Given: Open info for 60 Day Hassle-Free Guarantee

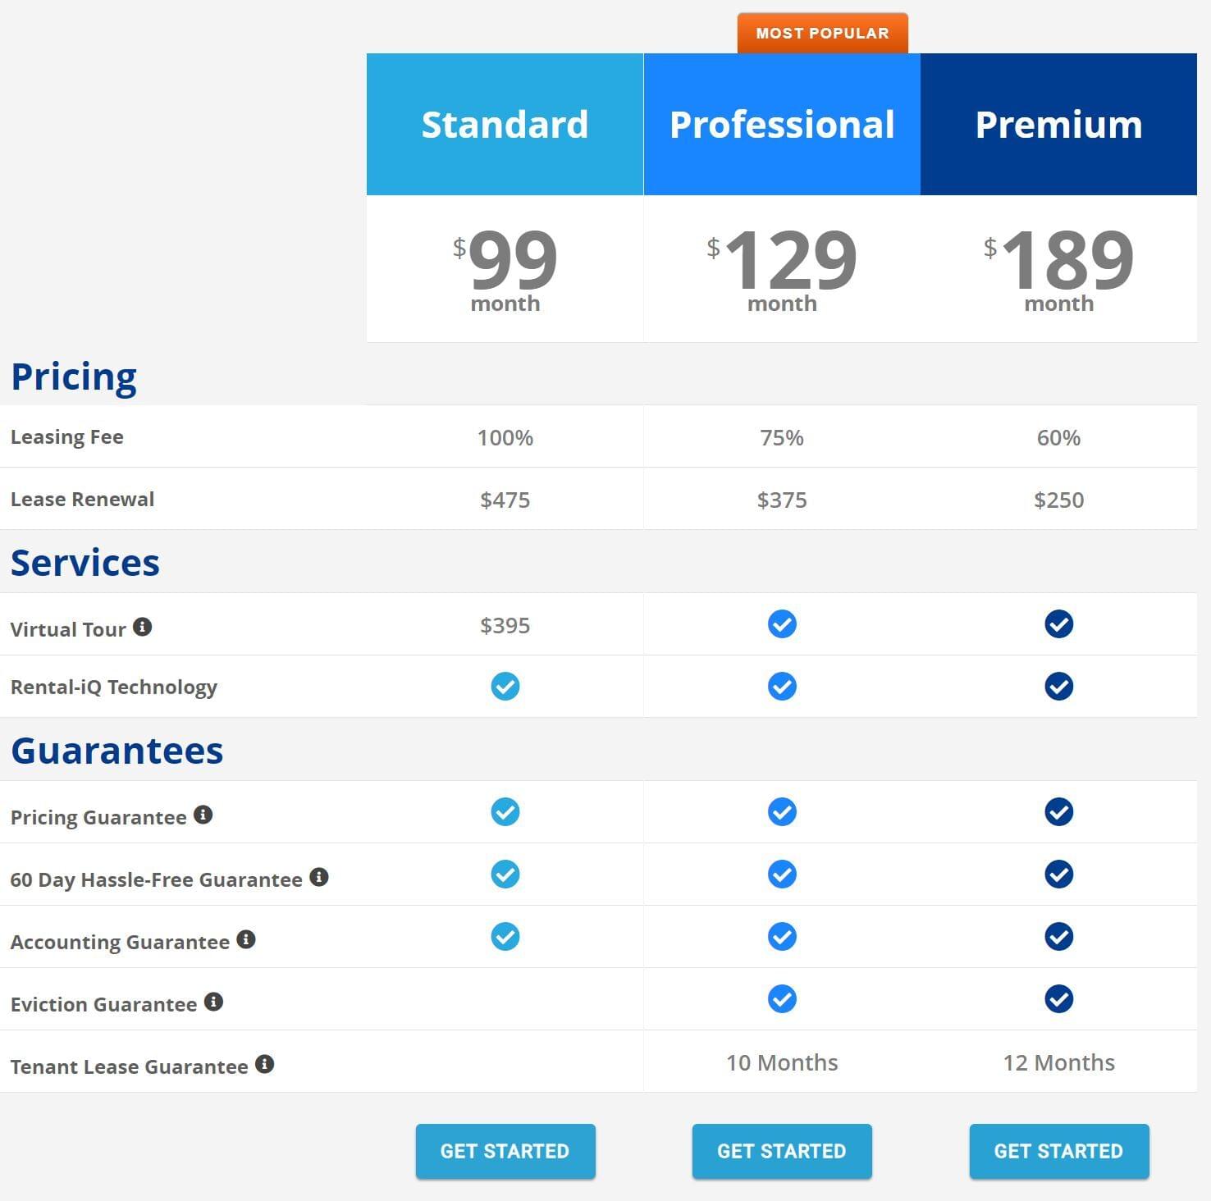Looking at the screenshot, I should [x=319, y=877].
